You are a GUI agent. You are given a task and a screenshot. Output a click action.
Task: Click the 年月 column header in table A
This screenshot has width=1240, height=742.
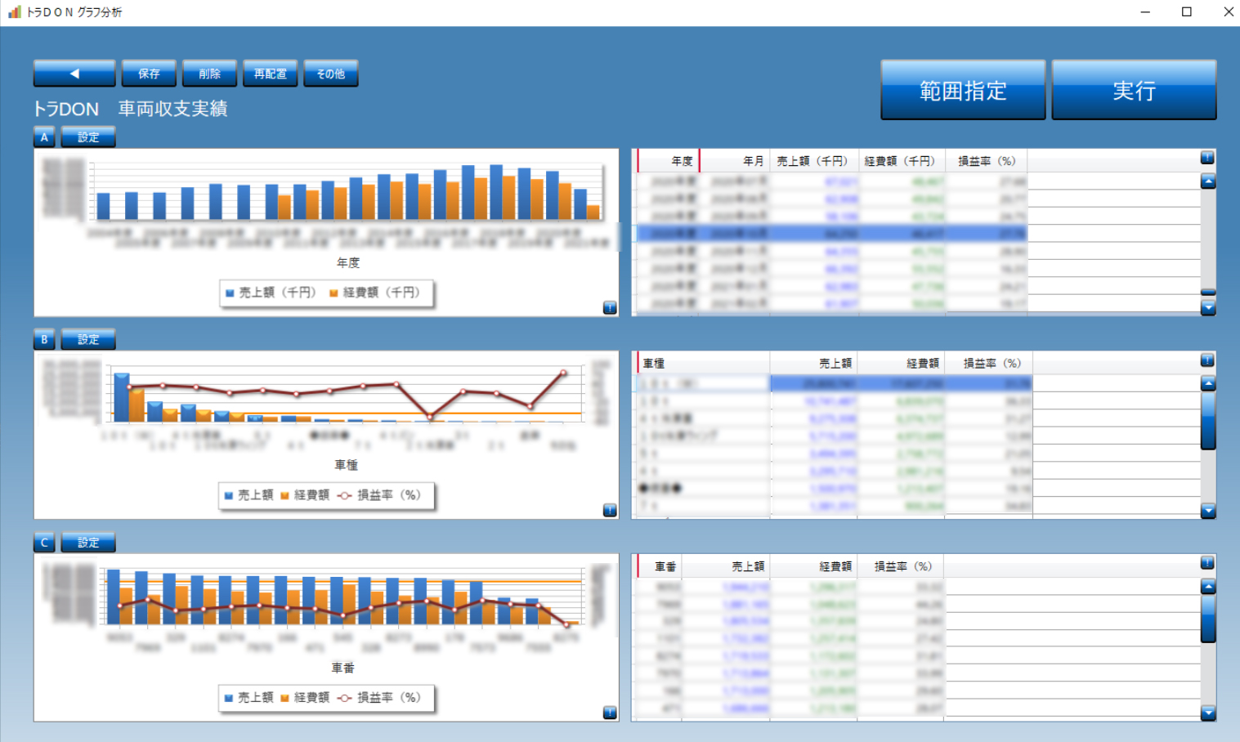point(734,161)
